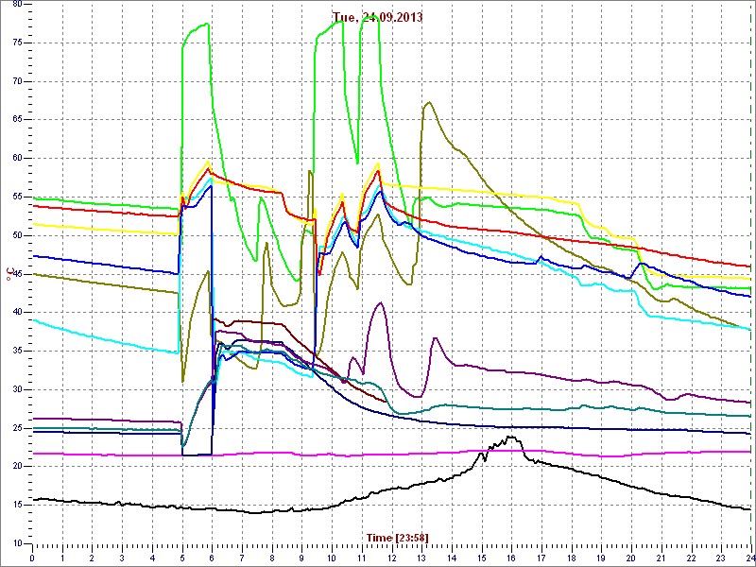Click hour 24 on the time axis
Screen dimensions: 756x567
coord(749,558)
